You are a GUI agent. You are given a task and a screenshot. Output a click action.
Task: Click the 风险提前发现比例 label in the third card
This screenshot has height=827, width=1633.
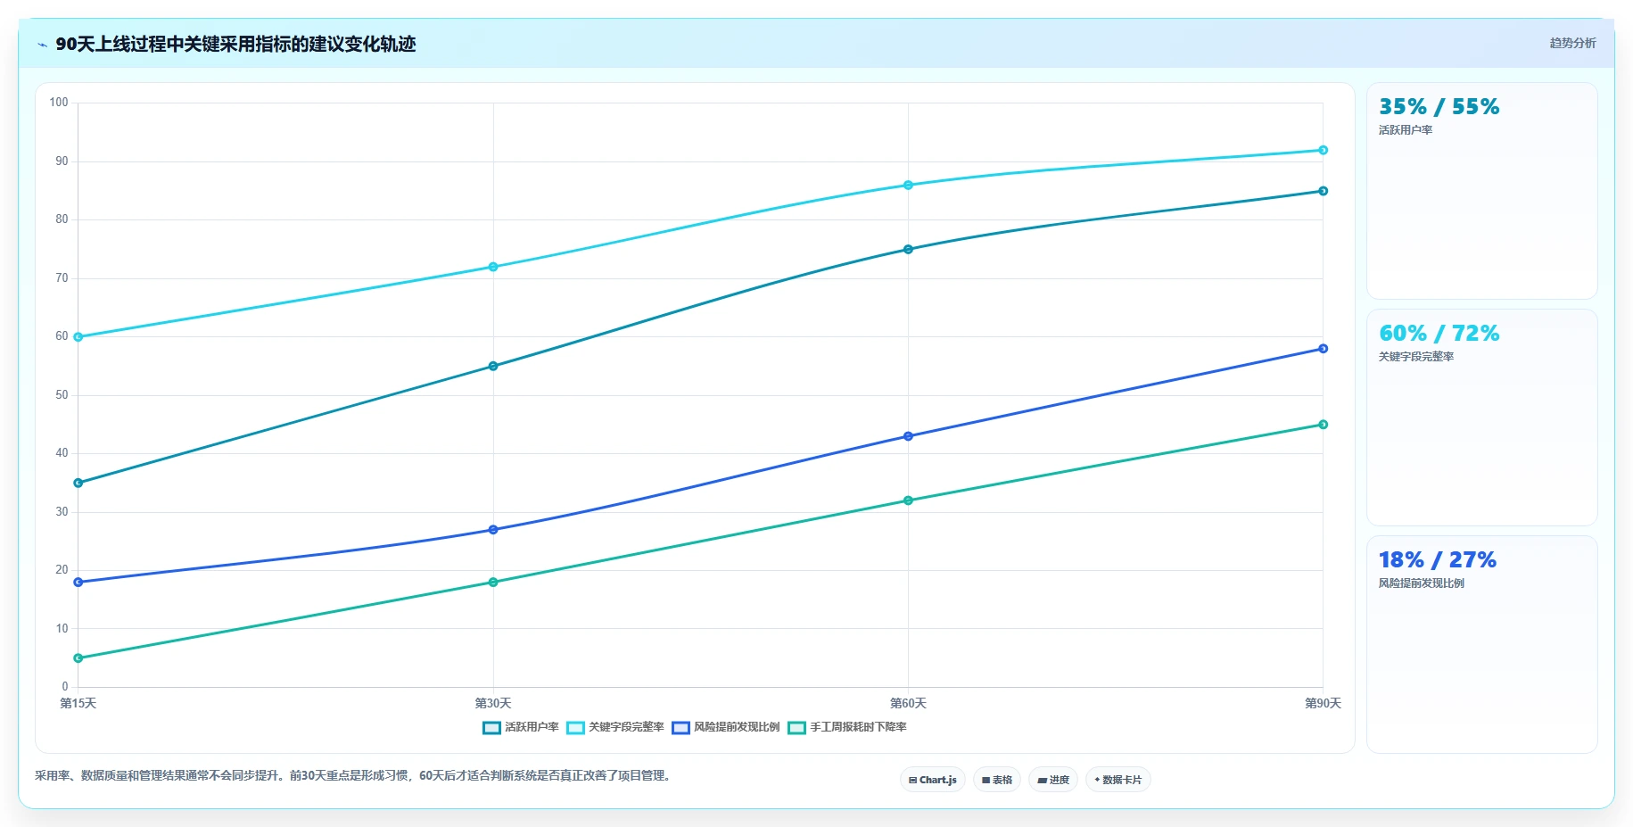[x=1422, y=583]
